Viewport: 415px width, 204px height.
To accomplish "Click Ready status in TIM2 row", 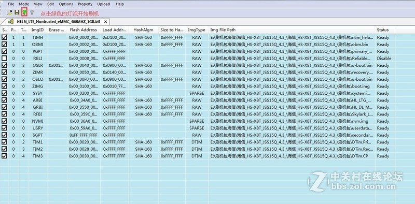I will [x=383, y=149].
